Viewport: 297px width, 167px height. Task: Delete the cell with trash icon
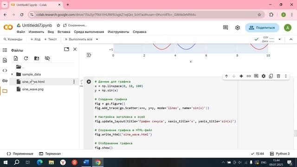278,76
